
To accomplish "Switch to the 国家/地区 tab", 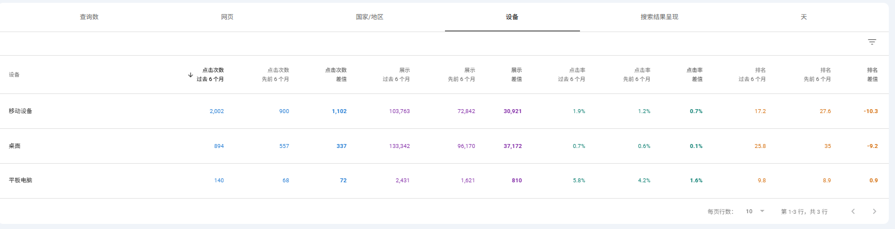I will click(370, 17).
